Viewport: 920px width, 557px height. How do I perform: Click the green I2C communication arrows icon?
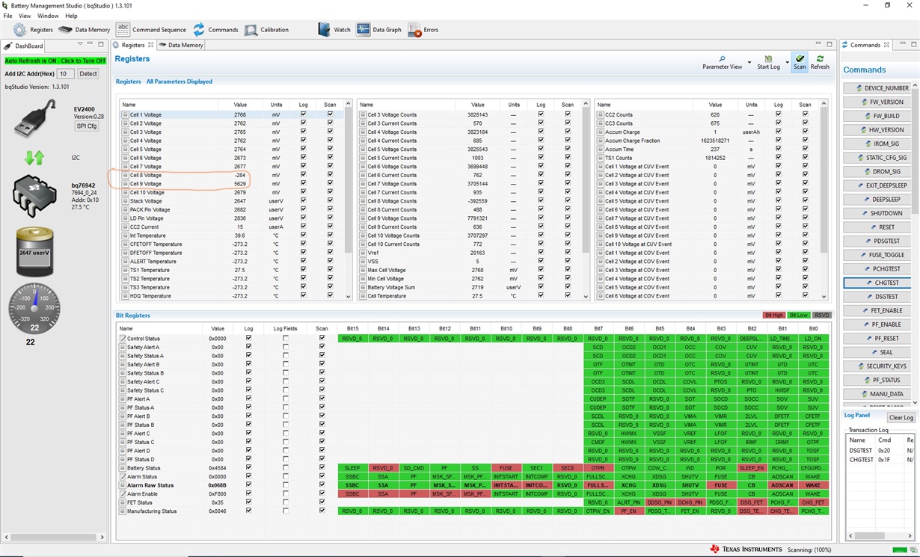(35, 158)
